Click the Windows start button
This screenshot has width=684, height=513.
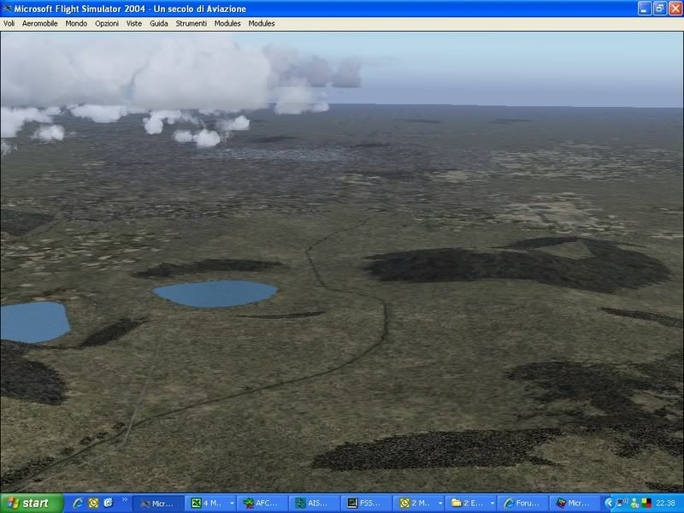(32, 503)
